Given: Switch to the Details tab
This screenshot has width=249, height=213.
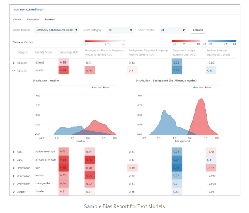Looking at the screenshot, I should click(x=17, y=19).
